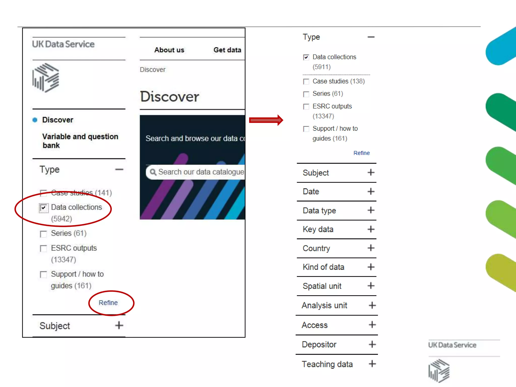The image size is (516, 387).
Task: Click the circled Refine link
Action: coord(108,303)
